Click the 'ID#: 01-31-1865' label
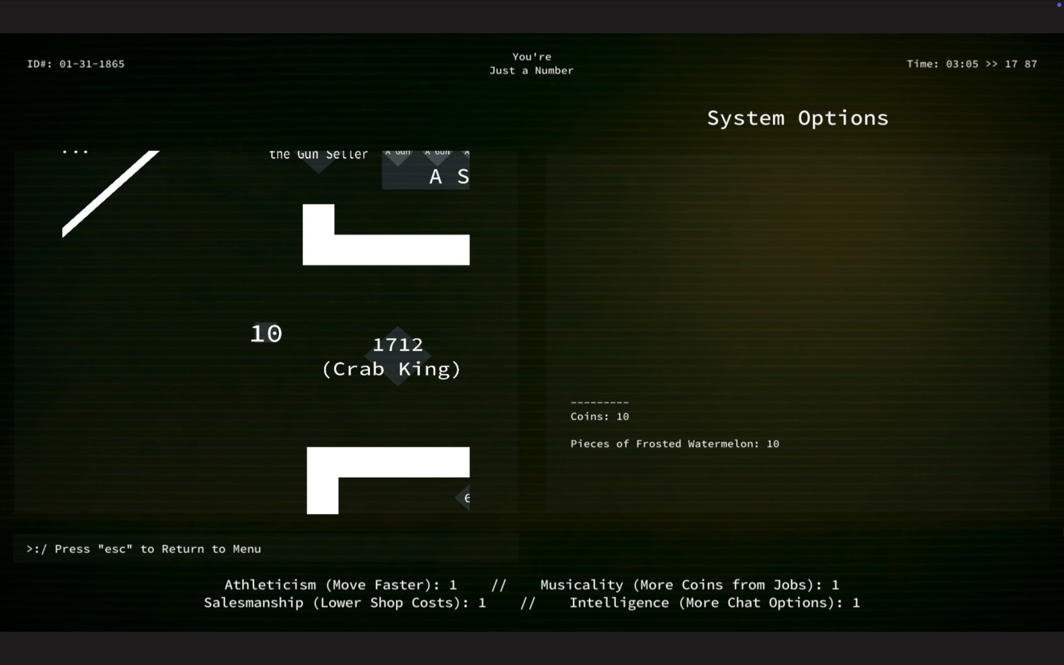The height and width of the screenshot is (665, 1064). coord(76,64)
